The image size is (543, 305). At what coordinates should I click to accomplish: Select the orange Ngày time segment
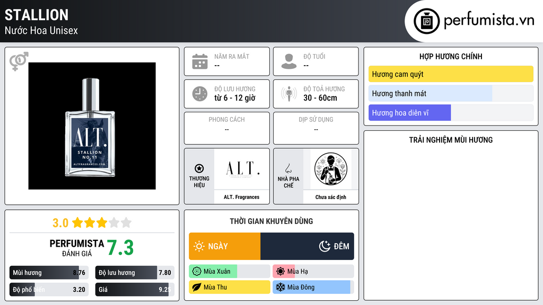point(225,246)
